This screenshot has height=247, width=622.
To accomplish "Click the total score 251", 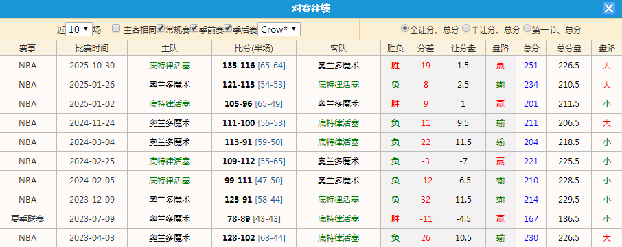I will [x=531, y=66].
